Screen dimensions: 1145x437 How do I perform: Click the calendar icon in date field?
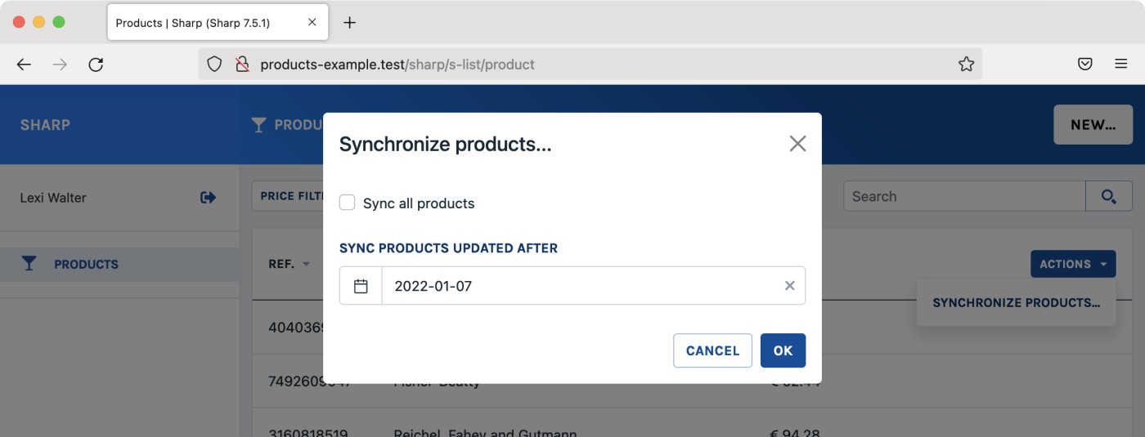point(361,286)
